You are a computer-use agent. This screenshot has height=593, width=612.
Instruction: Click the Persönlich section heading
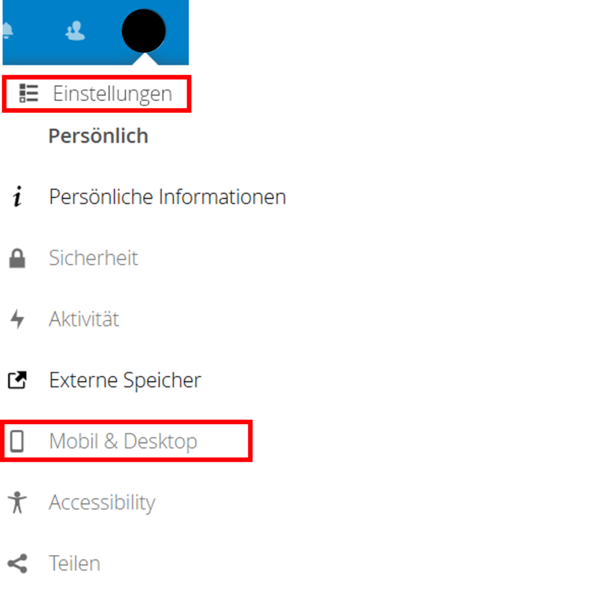[98, 136]
